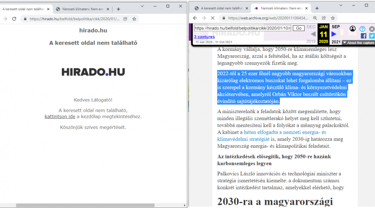The height and width of the screenshot is (208, 375).
Task: Click the left window address bar URL
Action: [x=75, y=19]
